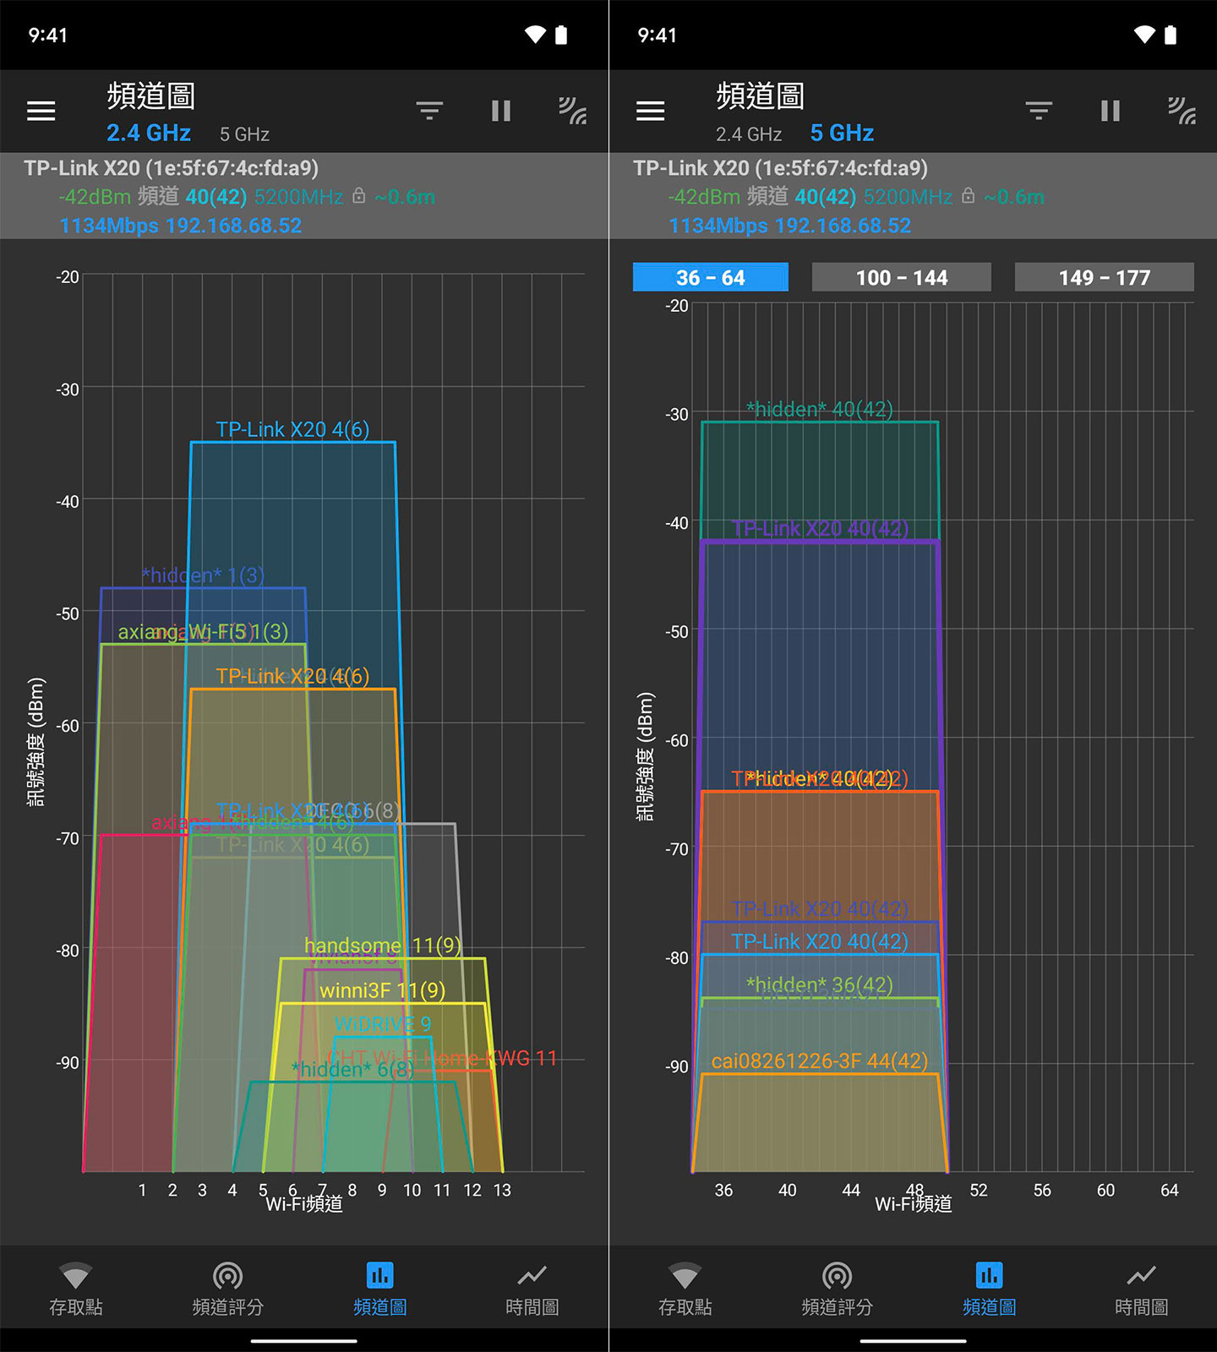Viewport: 1217px width, 1352px height.
Task: Tap battery icon in right status bar
Action: 1171,35
